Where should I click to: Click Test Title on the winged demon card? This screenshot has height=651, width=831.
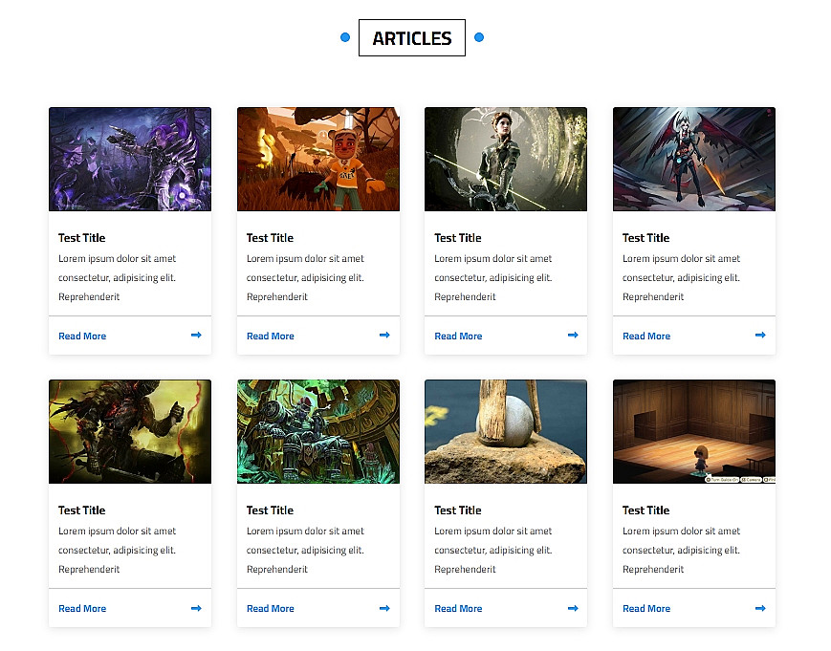click(x=645, y=238)
